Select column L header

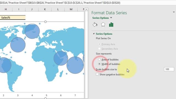click(x=58, y=9)
